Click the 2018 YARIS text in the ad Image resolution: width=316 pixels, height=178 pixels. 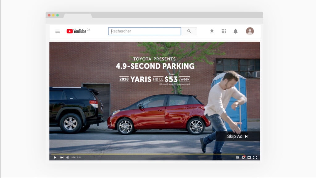pyautogui.click(x=135, y=79)
